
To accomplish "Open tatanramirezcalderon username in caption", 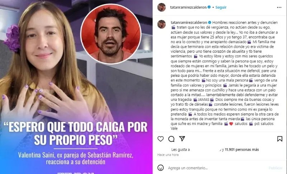I will pyautogui.click(x=189, y=23).
